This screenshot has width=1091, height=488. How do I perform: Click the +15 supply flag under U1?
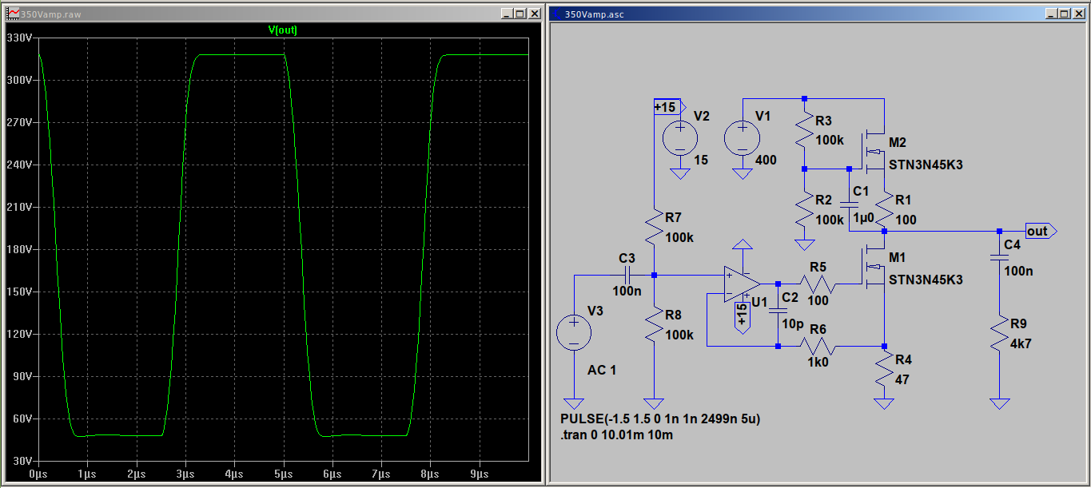pyautogui.click(x=743, y=316)
